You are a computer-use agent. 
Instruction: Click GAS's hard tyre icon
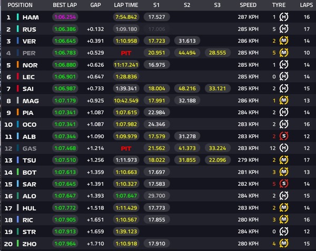point(283,148)
